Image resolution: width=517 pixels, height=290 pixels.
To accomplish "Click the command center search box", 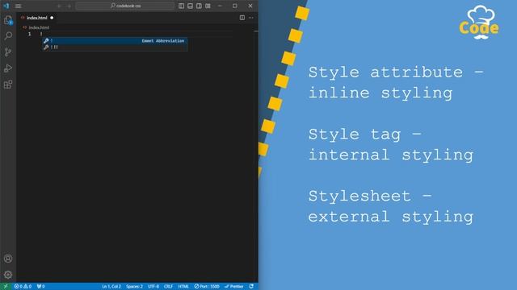I will [x=125, y=6].
